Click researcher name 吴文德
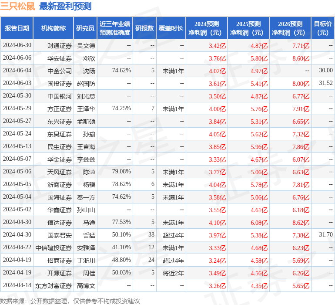This screenshot has height=305, width=335. 86,46
